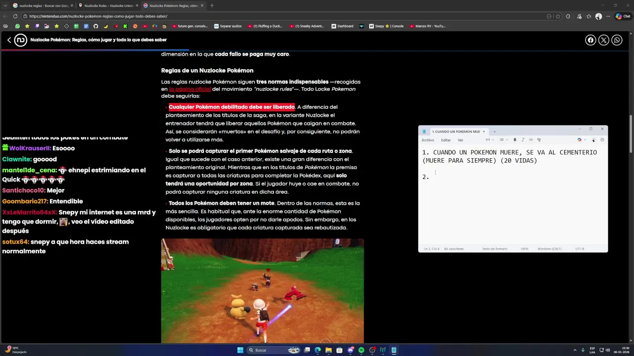Open the Archivo menu in Notepad
Viewport: 634px width, 356px height.
click(x=427, y=140)
